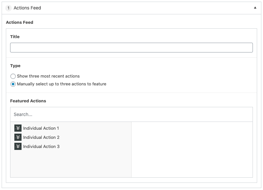Select the Manually select up to three actions radio button
Screen dimensions: 263x190
pyautogui.click(x=13, y=84)
